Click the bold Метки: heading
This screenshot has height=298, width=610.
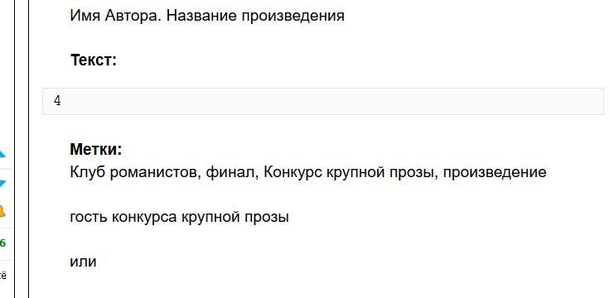(x=95, y=149)
